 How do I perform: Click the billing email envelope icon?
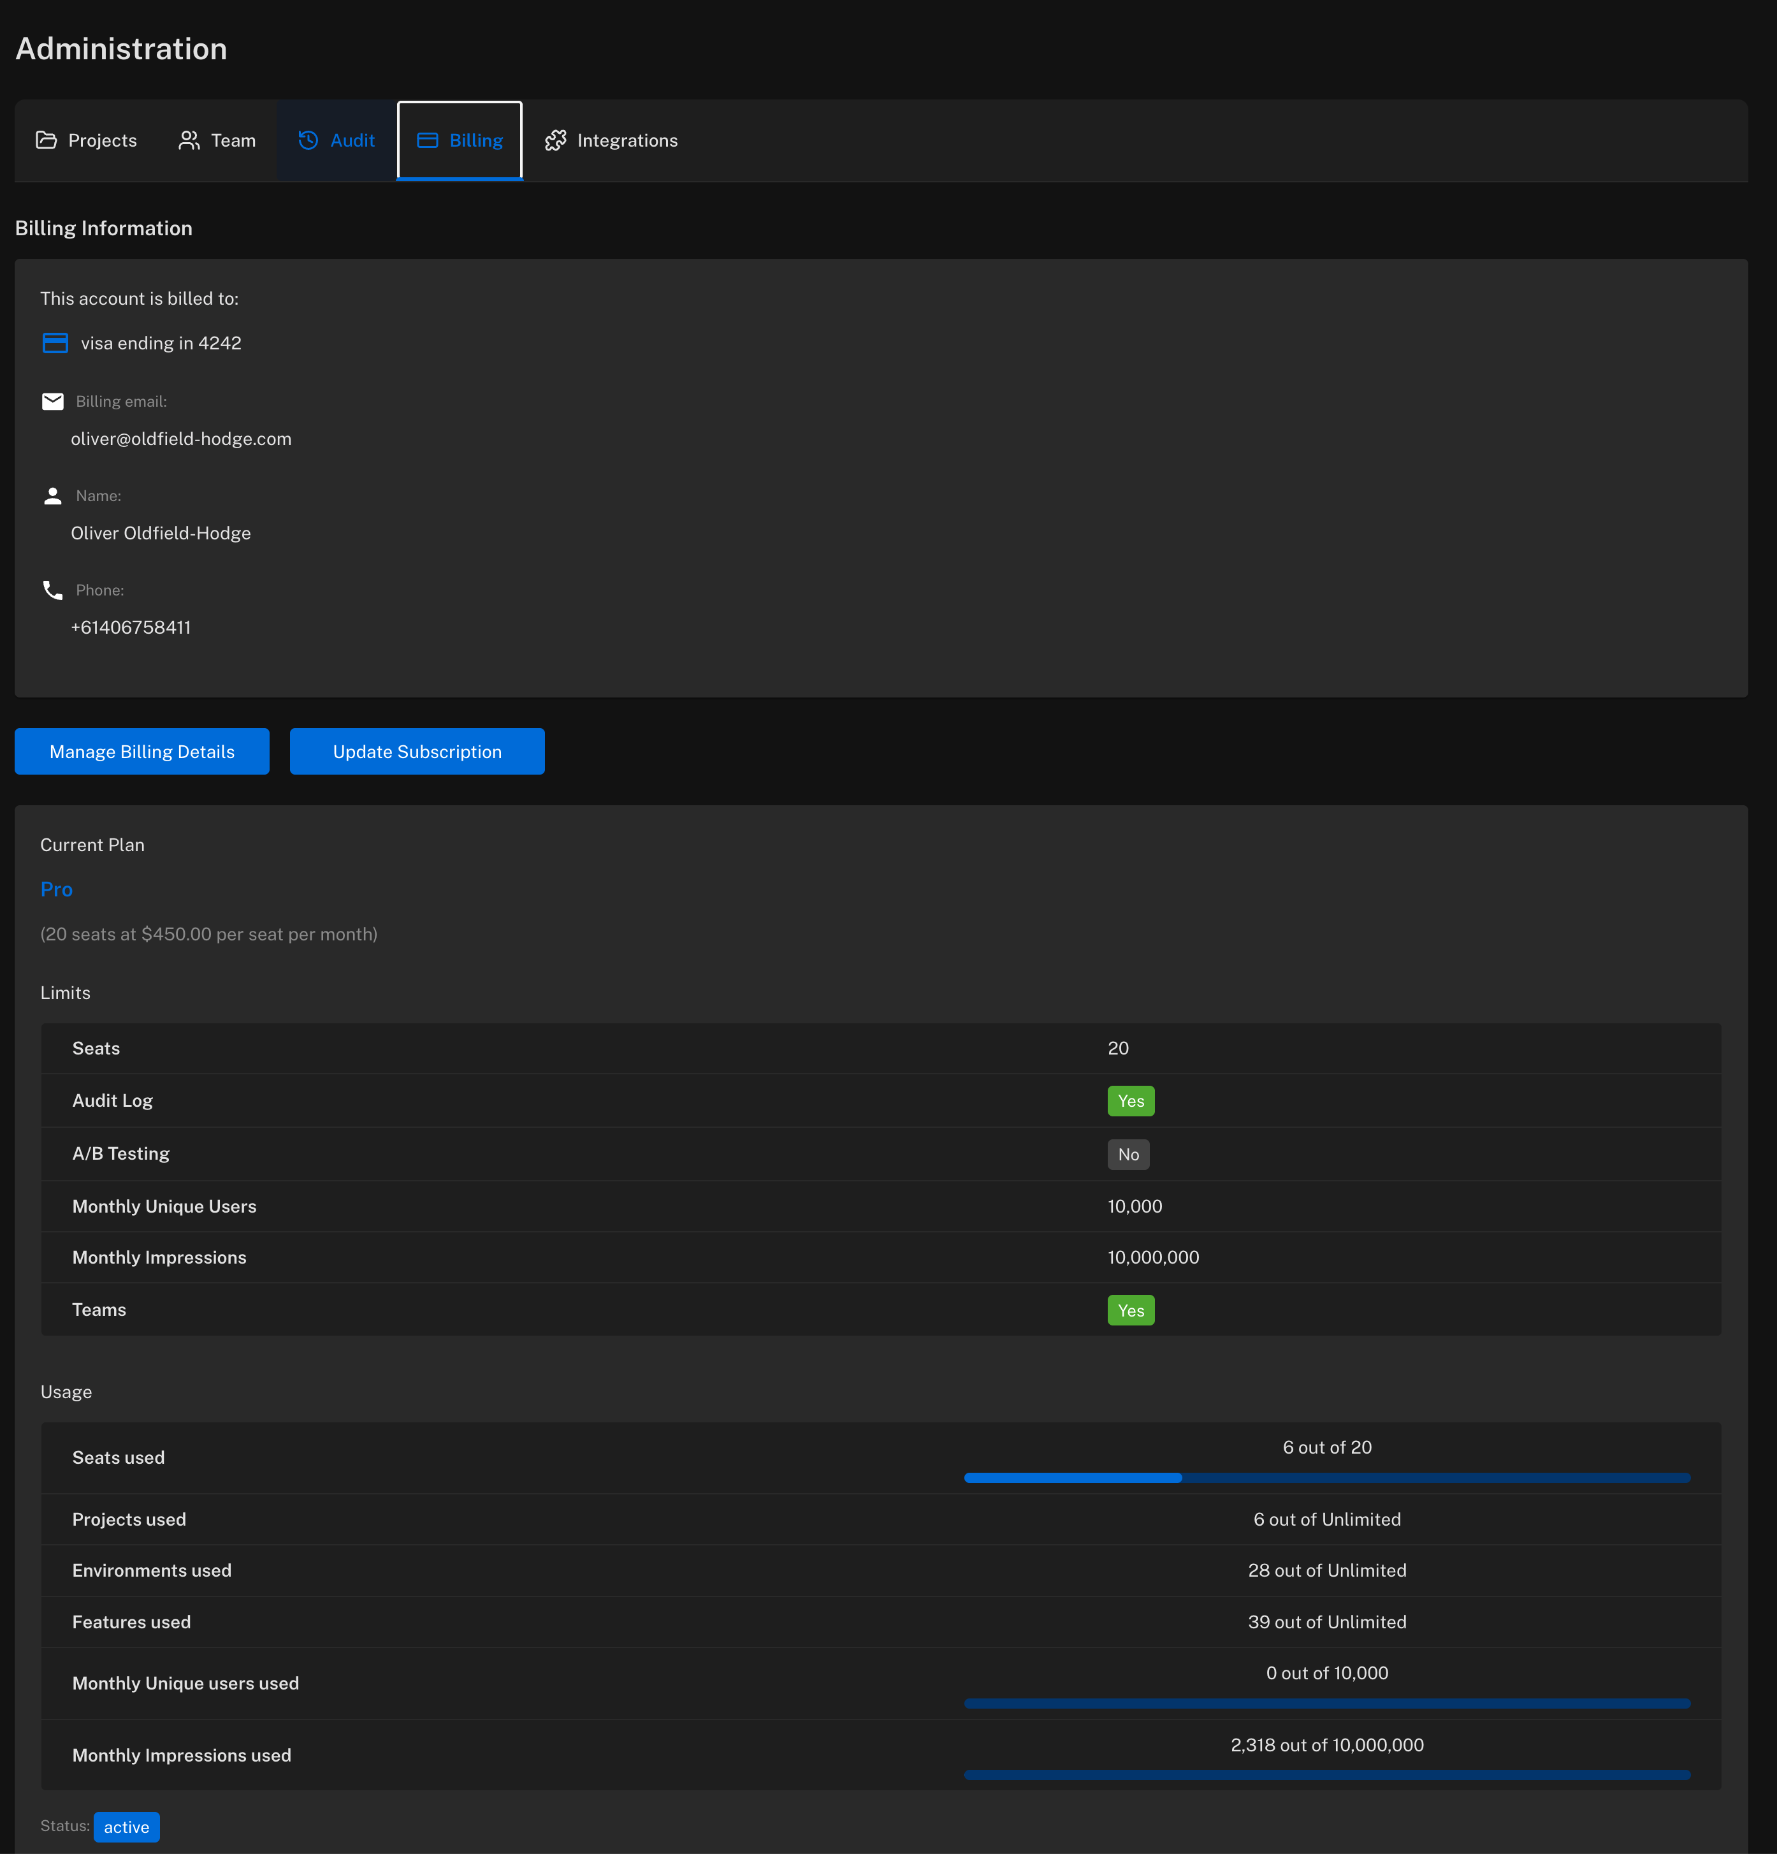pyautogui.click(x=53, y=401)
